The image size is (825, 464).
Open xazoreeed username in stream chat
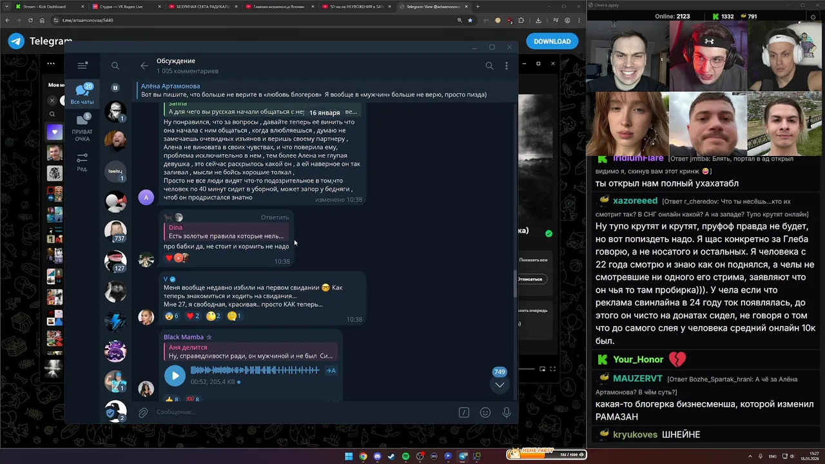coord(636,201)
